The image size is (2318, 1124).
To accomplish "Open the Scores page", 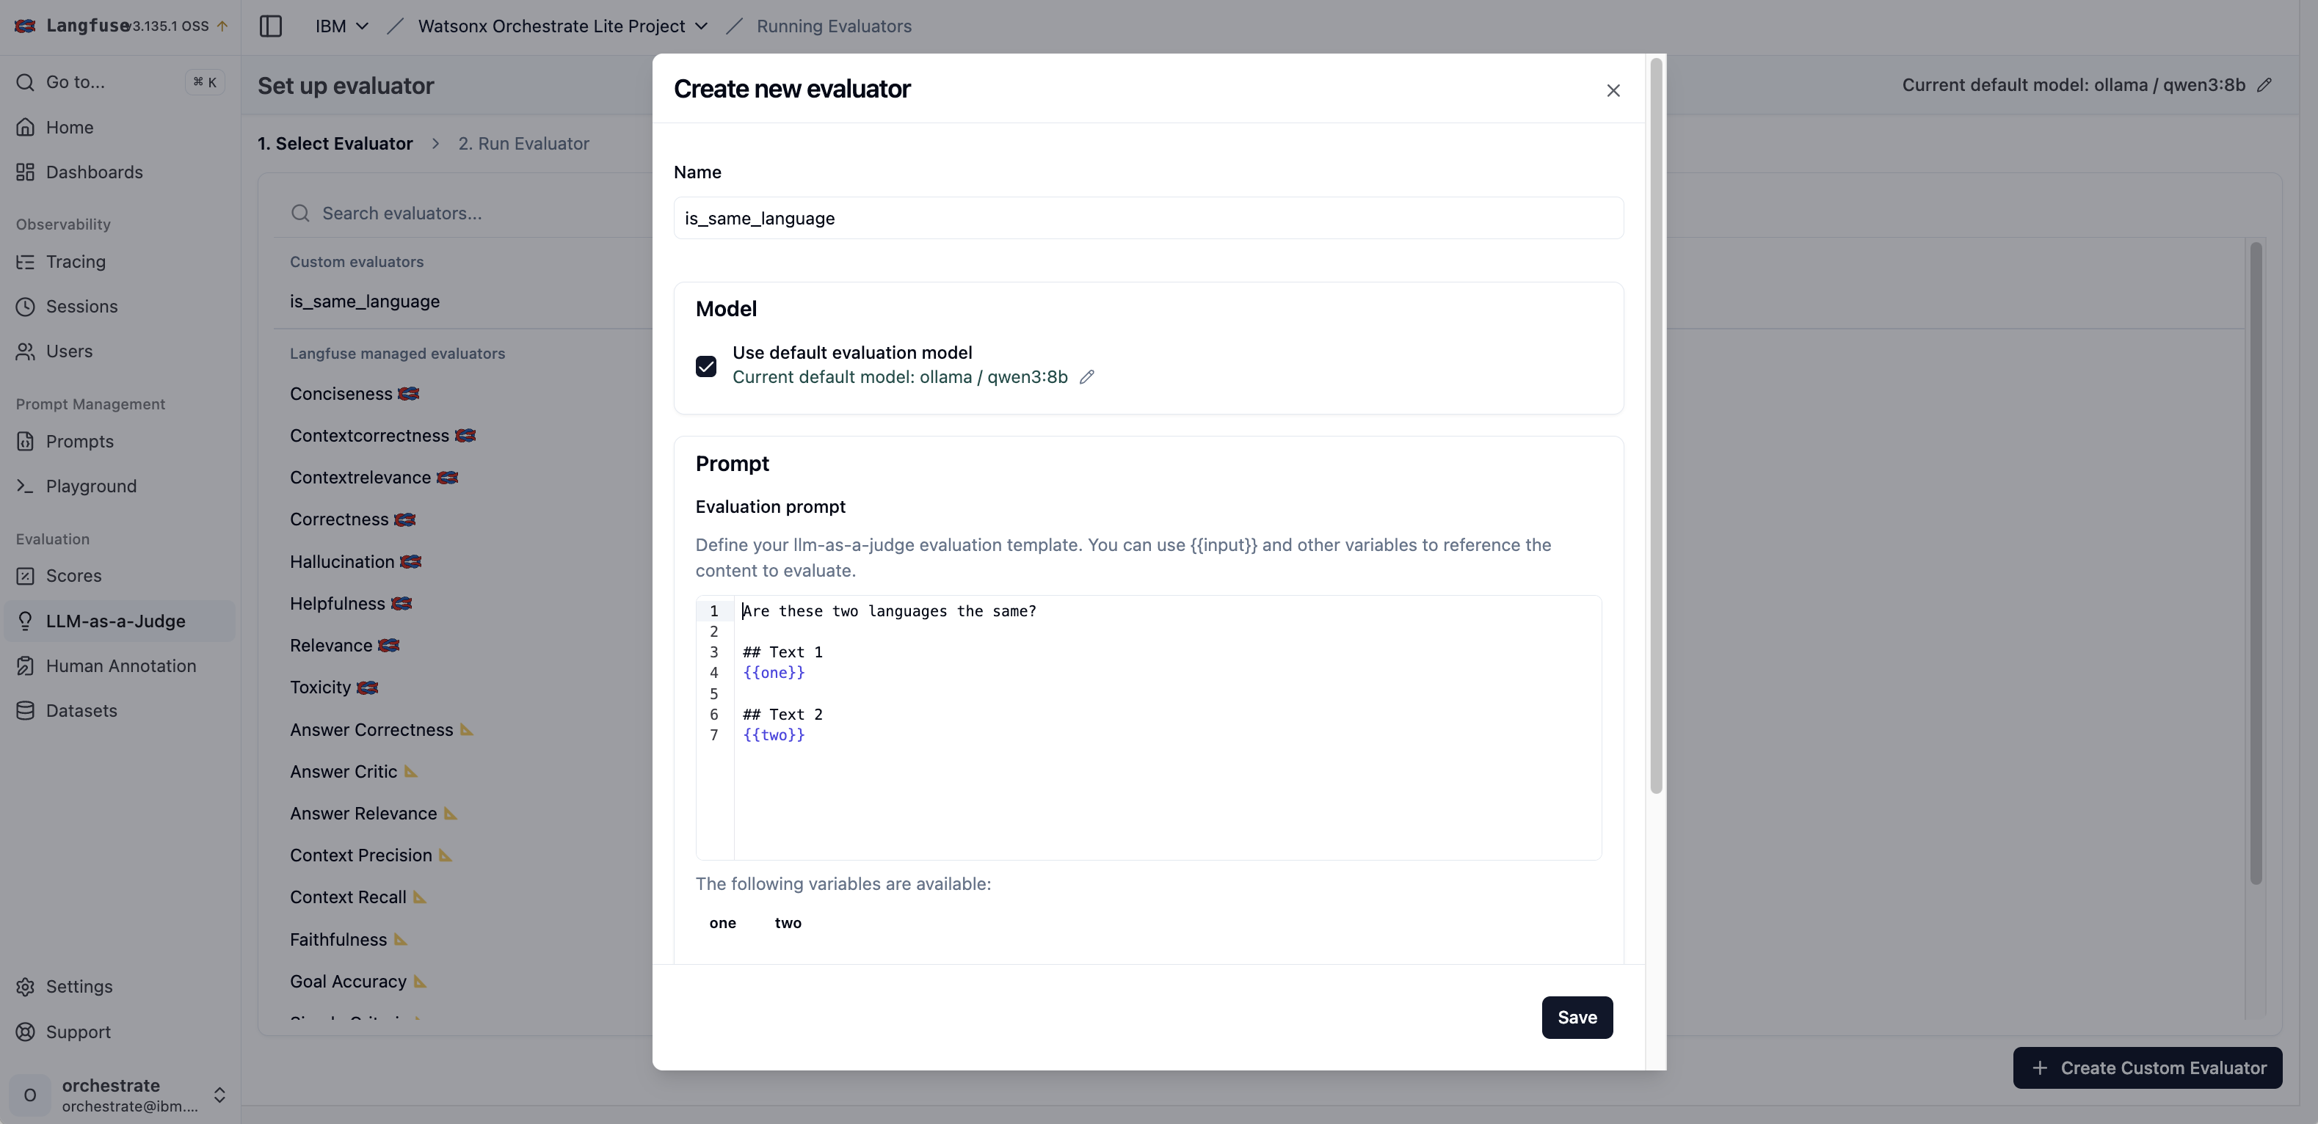I will pos(74,575).
